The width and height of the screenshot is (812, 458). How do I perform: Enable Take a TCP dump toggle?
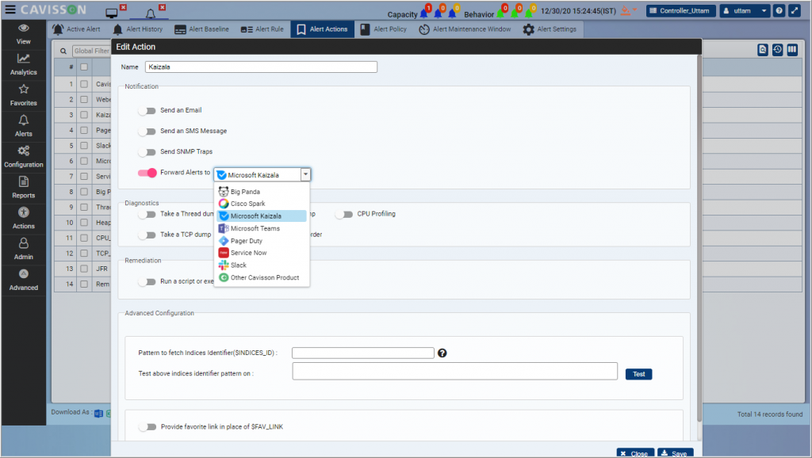tap(147, 235)
